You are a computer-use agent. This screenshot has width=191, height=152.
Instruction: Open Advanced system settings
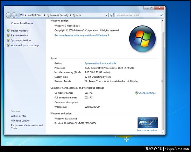pyautogui.click(x=25, y=45)
